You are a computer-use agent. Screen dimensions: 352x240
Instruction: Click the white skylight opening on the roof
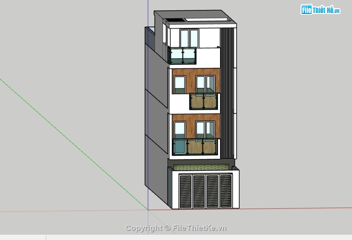tap(206, 20)
